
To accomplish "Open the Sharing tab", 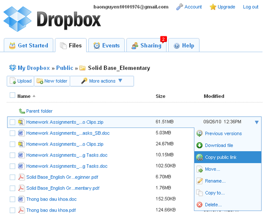I will point(146,45).
